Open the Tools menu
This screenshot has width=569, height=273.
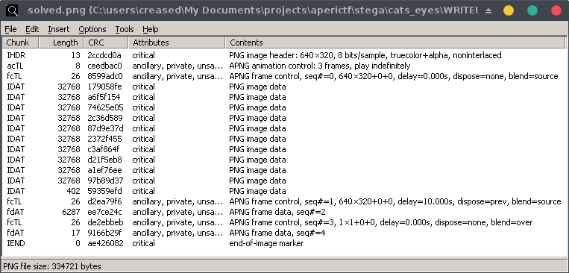pyautogui.click(x=125, y=29)
